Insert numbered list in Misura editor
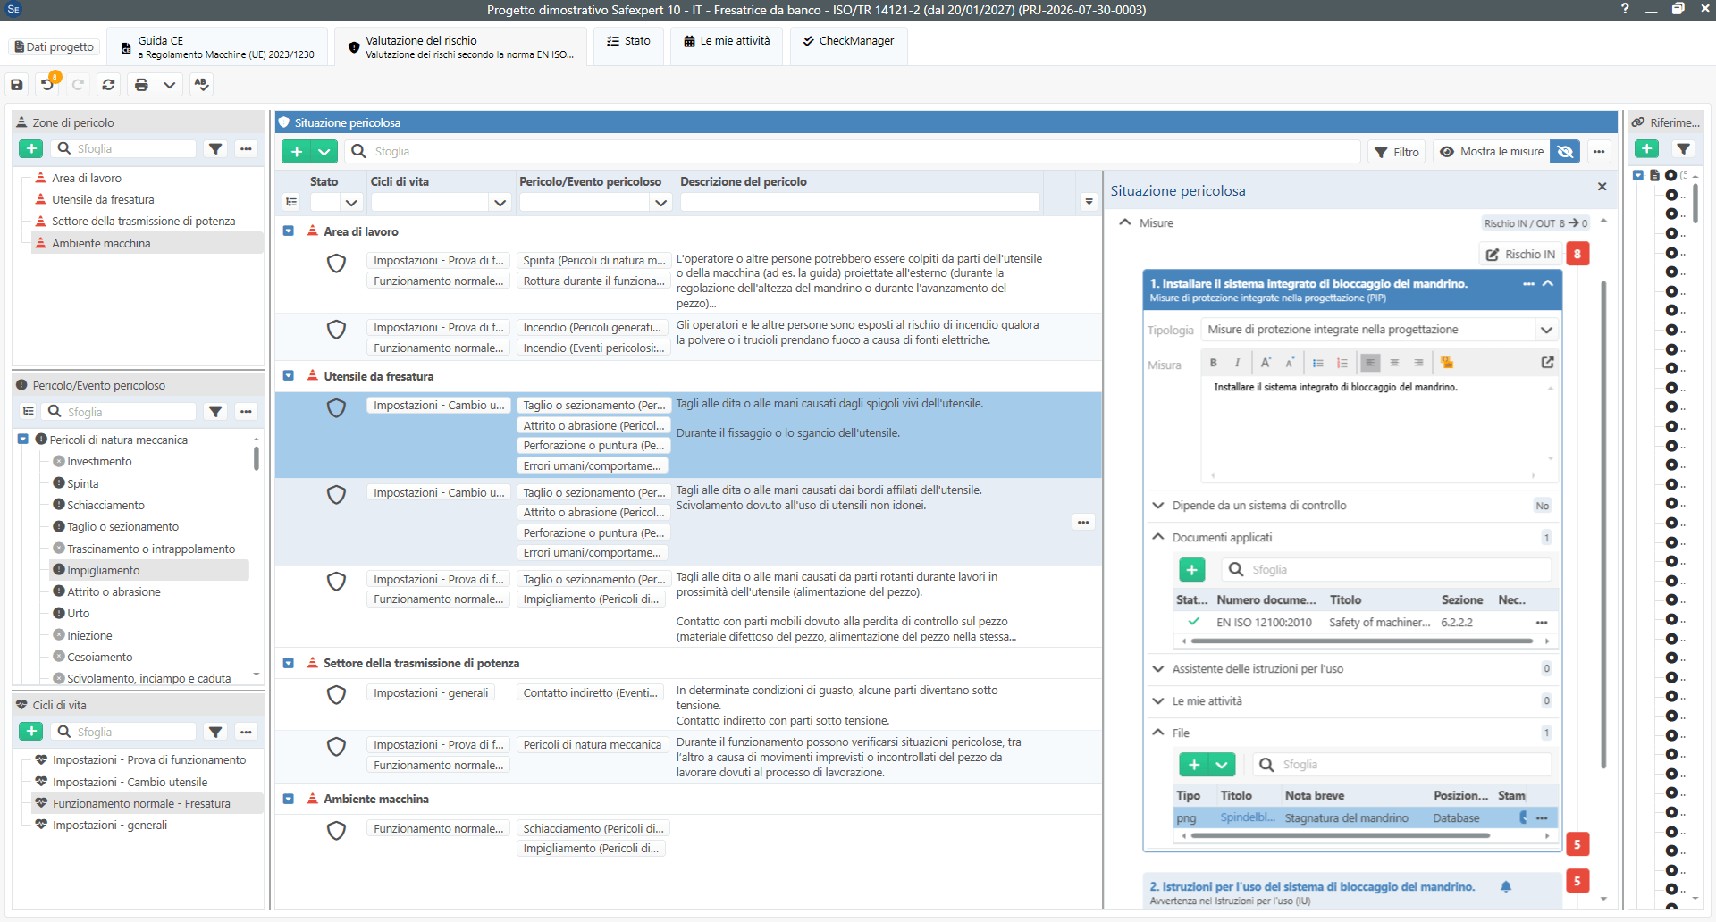Viewport: 1716px width, 922px height. click(x=1342, y=362)
